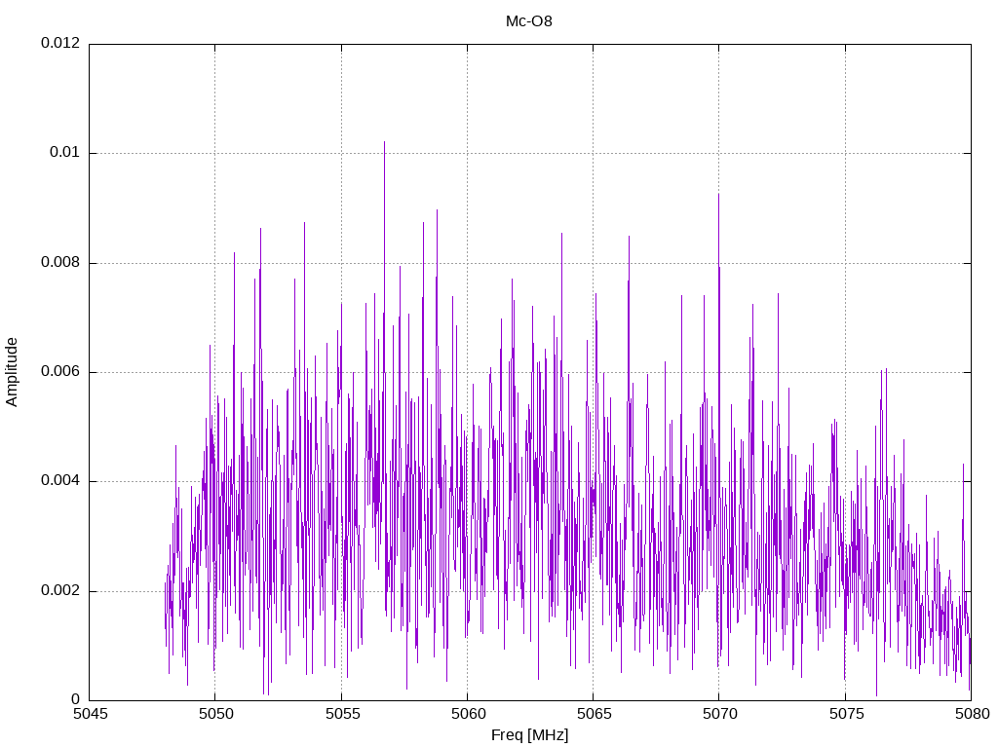Select the Freq [MHz] x-axis label

[529, 735]
